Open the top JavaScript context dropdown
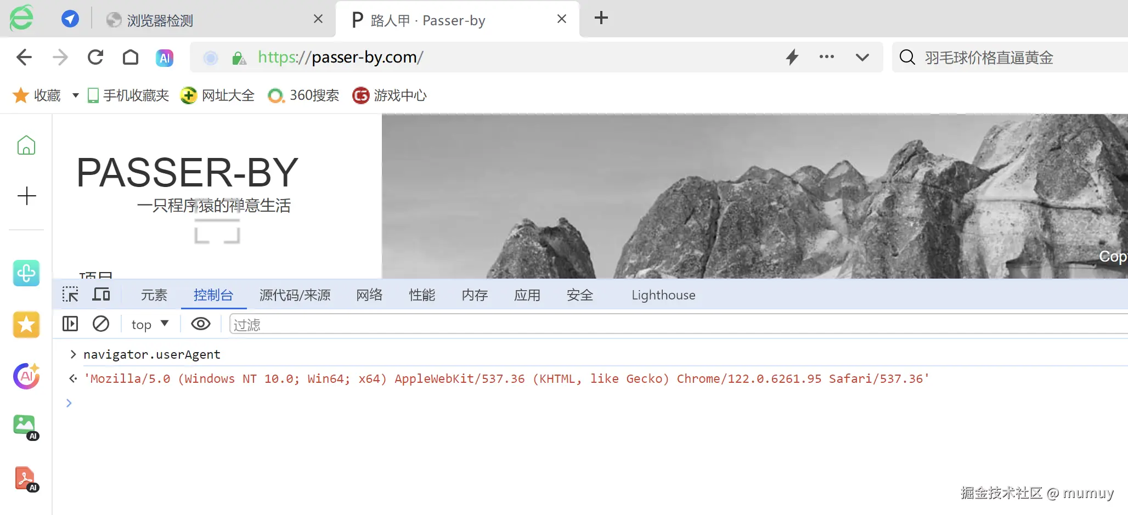The height and width of the screenshot is (515, 1128). click(150, 325)
